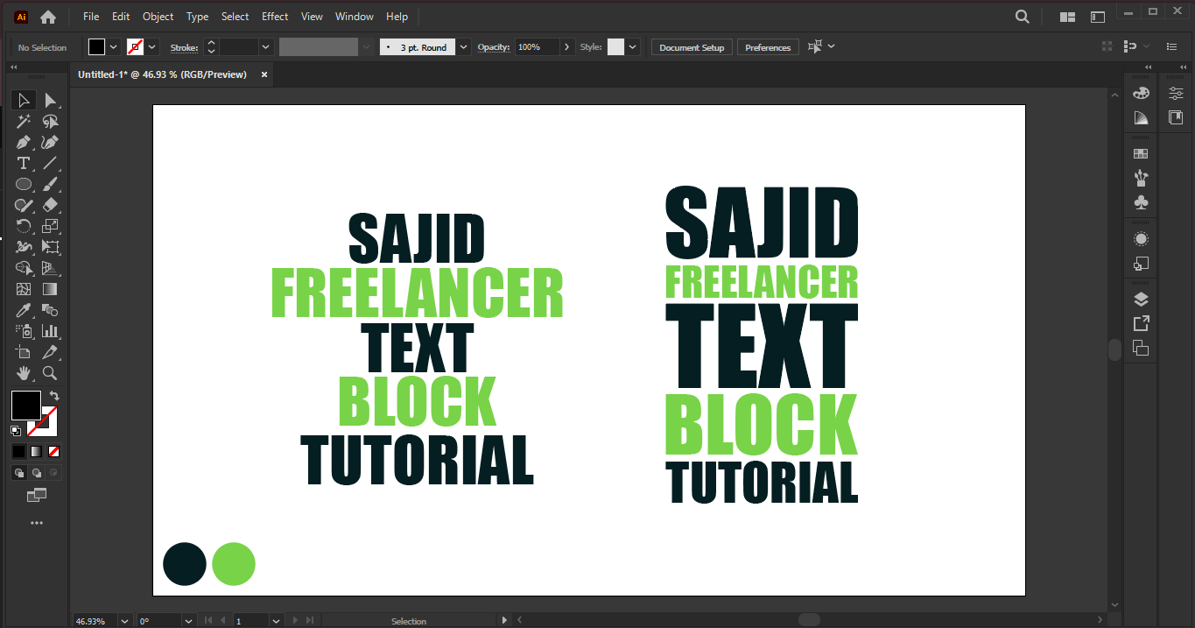Image resolution: width=1195 pixels, height=628 pixels.
Task: Select the Curvature tool
Action: [x=50, y=142]
